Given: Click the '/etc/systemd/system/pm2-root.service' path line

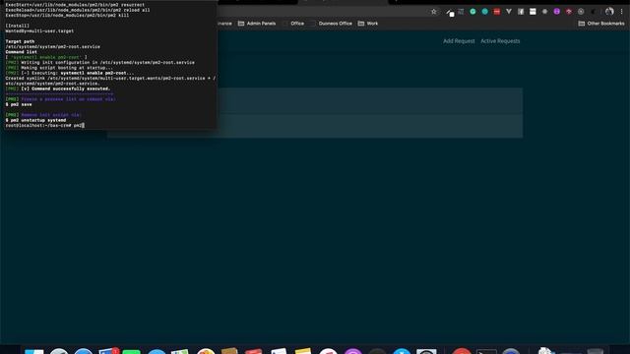Looking at the screenshot, I should coord(52,46).
